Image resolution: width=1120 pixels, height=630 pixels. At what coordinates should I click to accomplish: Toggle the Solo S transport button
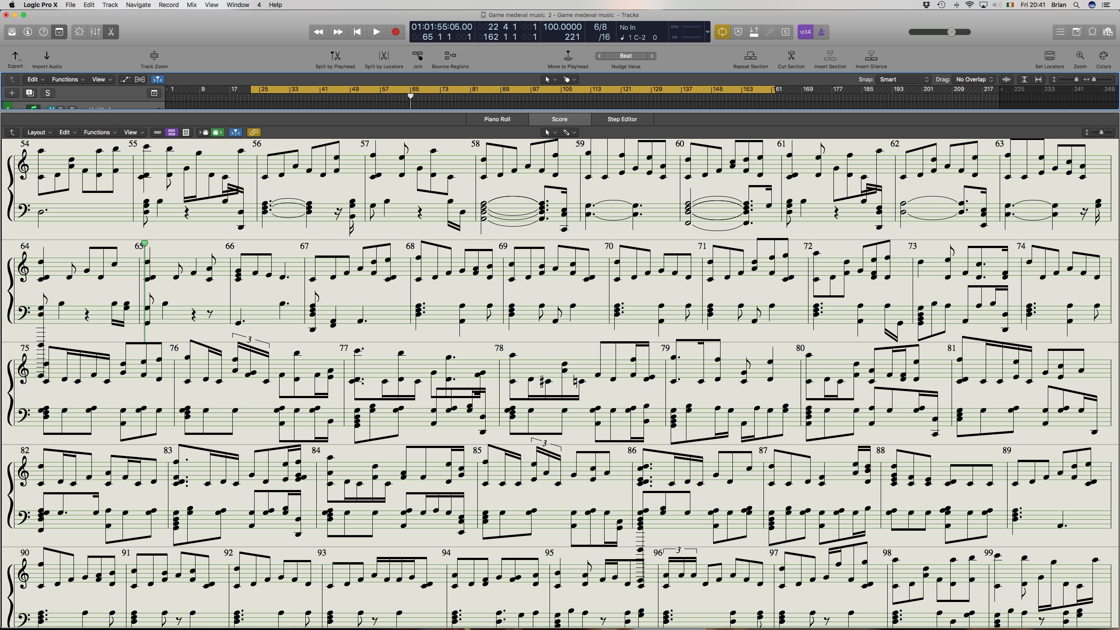[785, 32]
